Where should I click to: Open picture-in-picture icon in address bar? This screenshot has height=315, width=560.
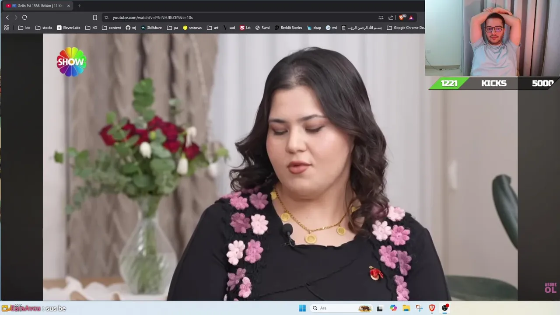(x=381, y=17)
